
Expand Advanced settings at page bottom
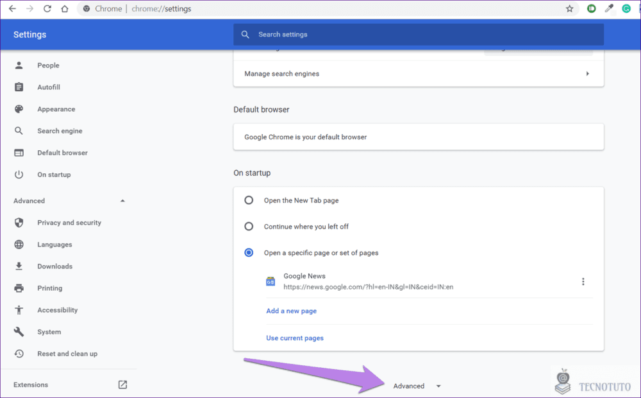[417, 386]
